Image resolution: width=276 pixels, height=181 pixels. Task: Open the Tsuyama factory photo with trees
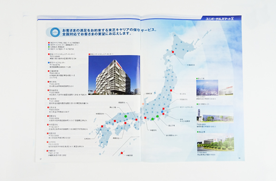[216, 142]
